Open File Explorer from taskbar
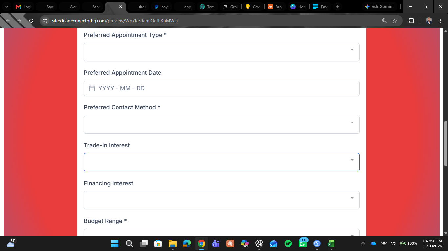 point(173,243)
